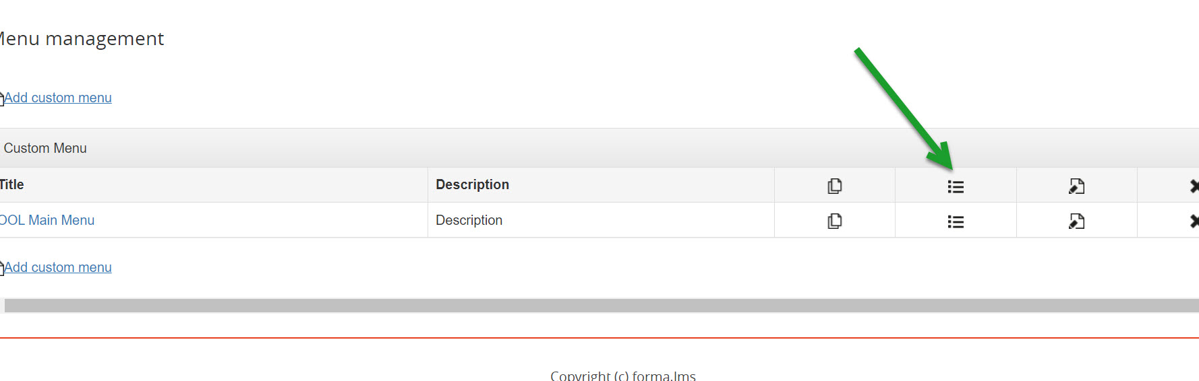Click the forma.lms copyright footer text
Viewport: 1199px width, 381px height.
[622, 376]
